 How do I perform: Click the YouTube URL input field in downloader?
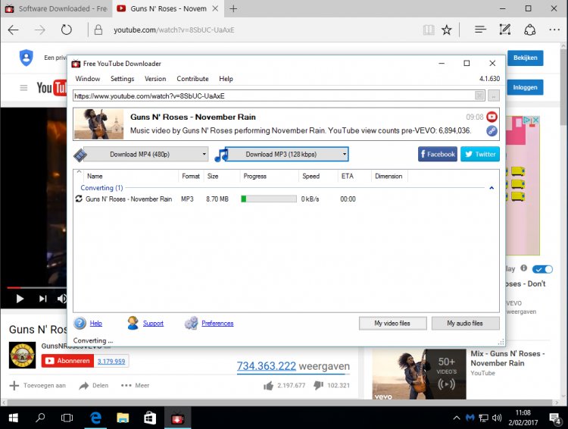point(273,96)
